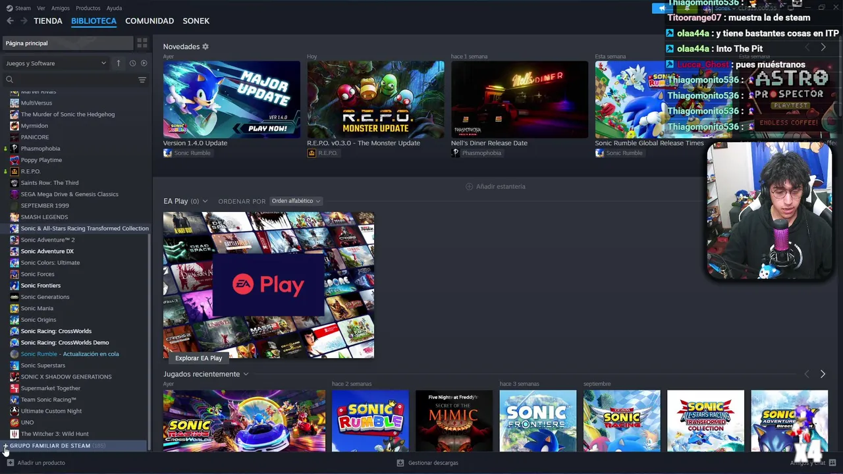Select Sonic & All-Stars Racing Transformed Collection
843x474 pixels.
(x=84, y=228)
